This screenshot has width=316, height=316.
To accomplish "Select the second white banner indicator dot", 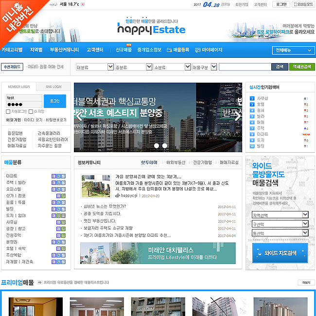I will click(165, 146).
